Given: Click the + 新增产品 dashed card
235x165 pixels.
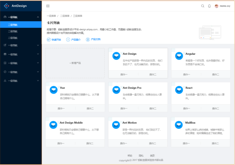Looking at the screenshot, I should click(x=75, y=63).
